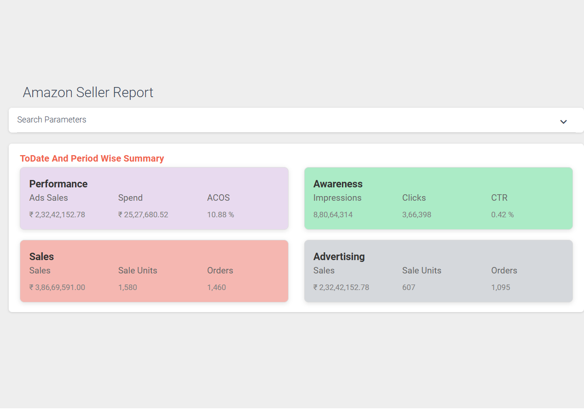This screenshot has height=412, width=584.
Task: Click the CTR 0.42 % value
Action: (x=502, y=215)
